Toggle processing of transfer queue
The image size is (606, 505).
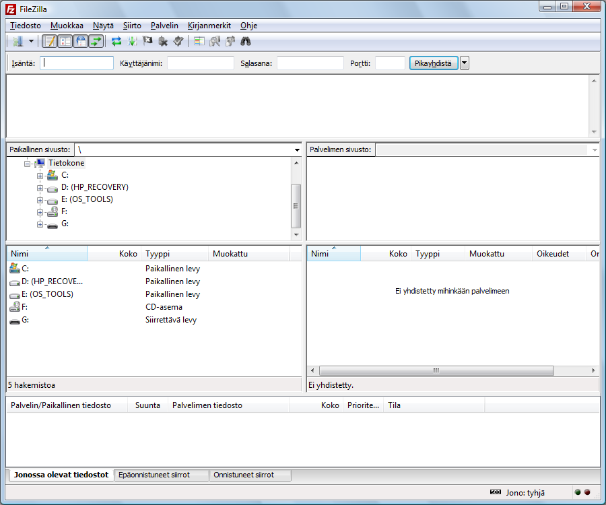coord(132,41)
